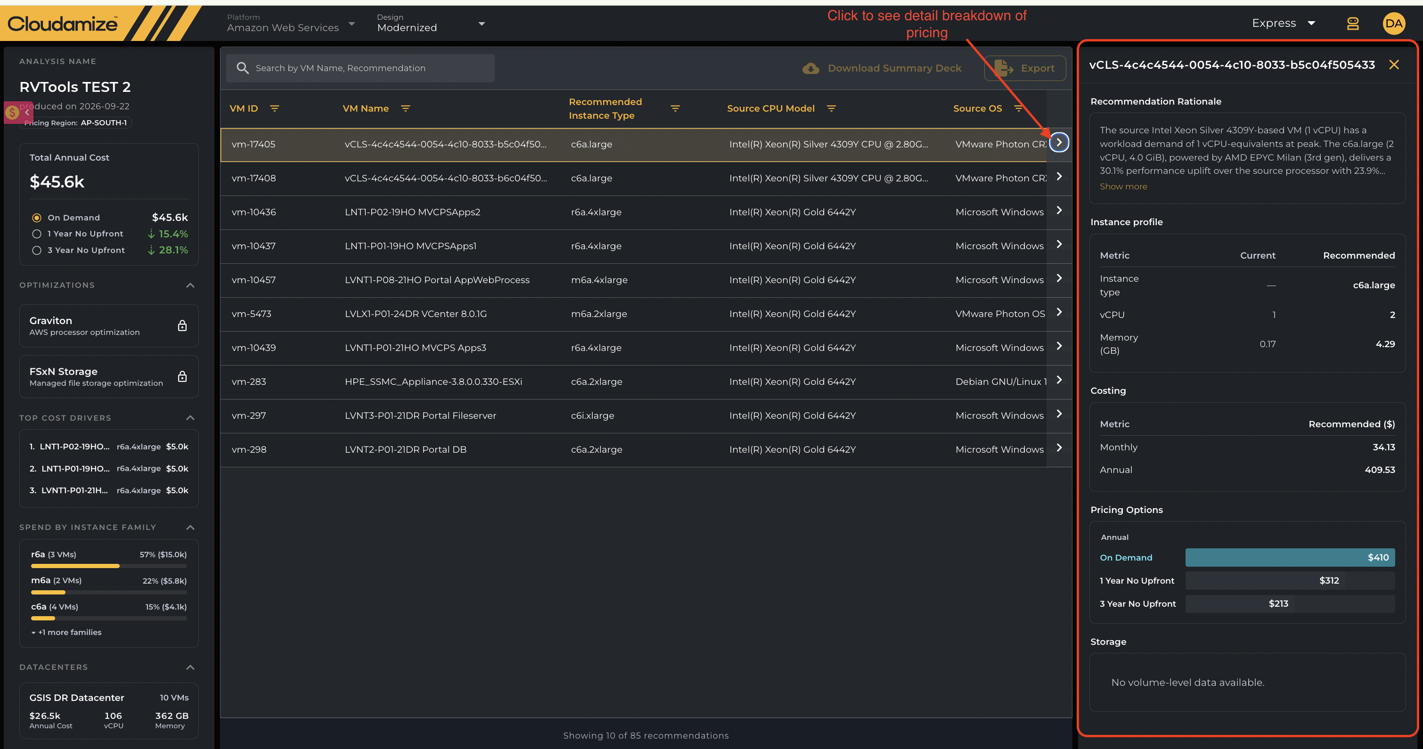The width and height of the screenshot is (1423, 749).
Task: Click the cloud download icon
Action: click(810, 68)
